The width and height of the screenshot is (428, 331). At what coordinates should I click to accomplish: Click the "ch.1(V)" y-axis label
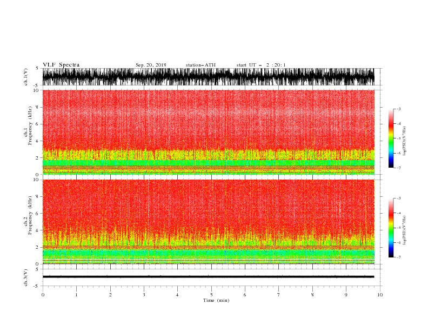click(26, 77)
